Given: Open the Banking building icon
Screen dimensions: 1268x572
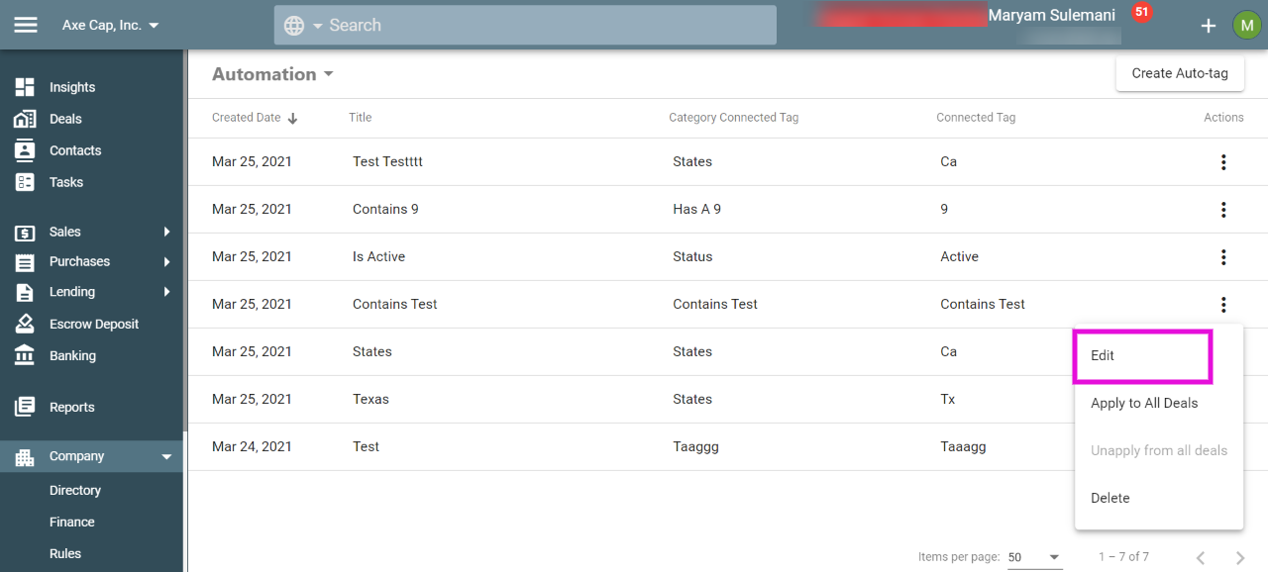Looking at the screenshot, I should coord(25,355).
